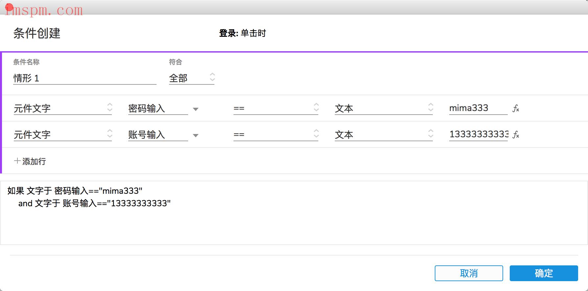
Task: Open the 符合 全部 match dropdown
Action: coord(191,78)
